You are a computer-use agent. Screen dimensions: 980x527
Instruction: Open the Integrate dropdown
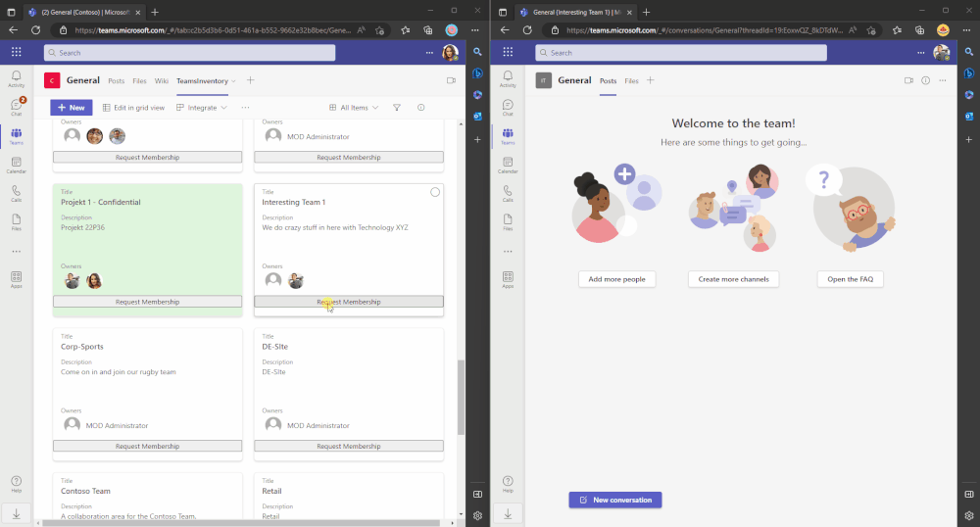click(202, 108)
